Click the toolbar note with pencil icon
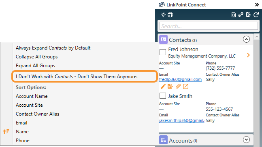262x147 pixels. [x=249, y=15]
